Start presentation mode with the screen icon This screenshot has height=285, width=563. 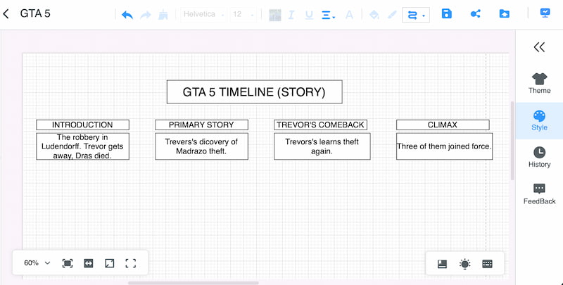pyautogui.click(x=545, y=13)
